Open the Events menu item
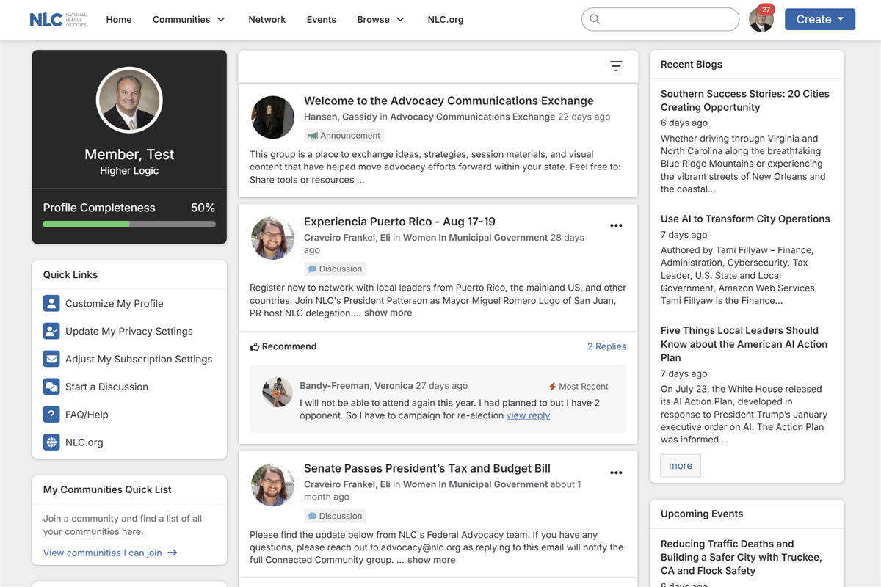 pyautogui.click(x=321, y=20)
